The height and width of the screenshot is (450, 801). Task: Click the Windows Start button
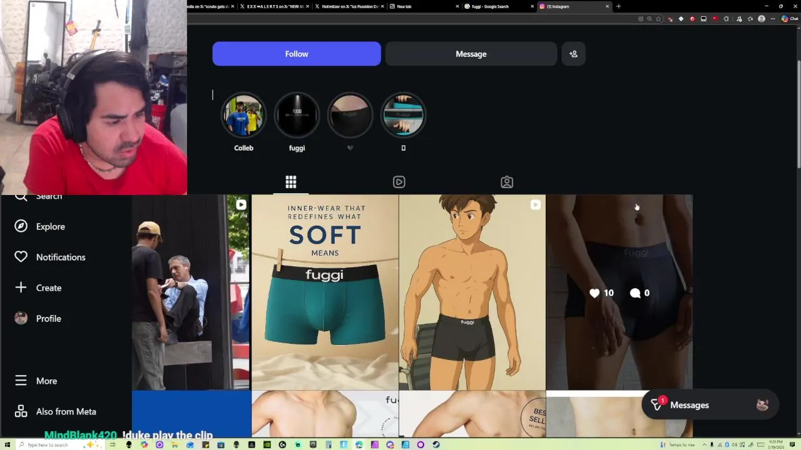pyautogui.click(x=8, y=444)
